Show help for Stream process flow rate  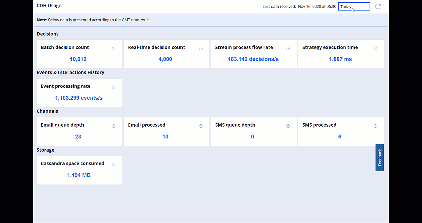(x=288, y=49)
